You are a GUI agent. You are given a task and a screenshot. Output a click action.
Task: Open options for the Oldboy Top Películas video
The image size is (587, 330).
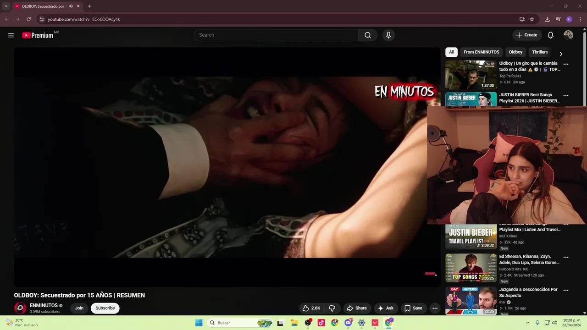coord(565,64)
